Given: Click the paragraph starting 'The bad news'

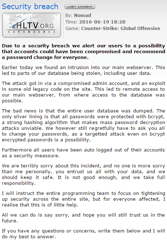Looking at the screenshot, I should [84, 125].
